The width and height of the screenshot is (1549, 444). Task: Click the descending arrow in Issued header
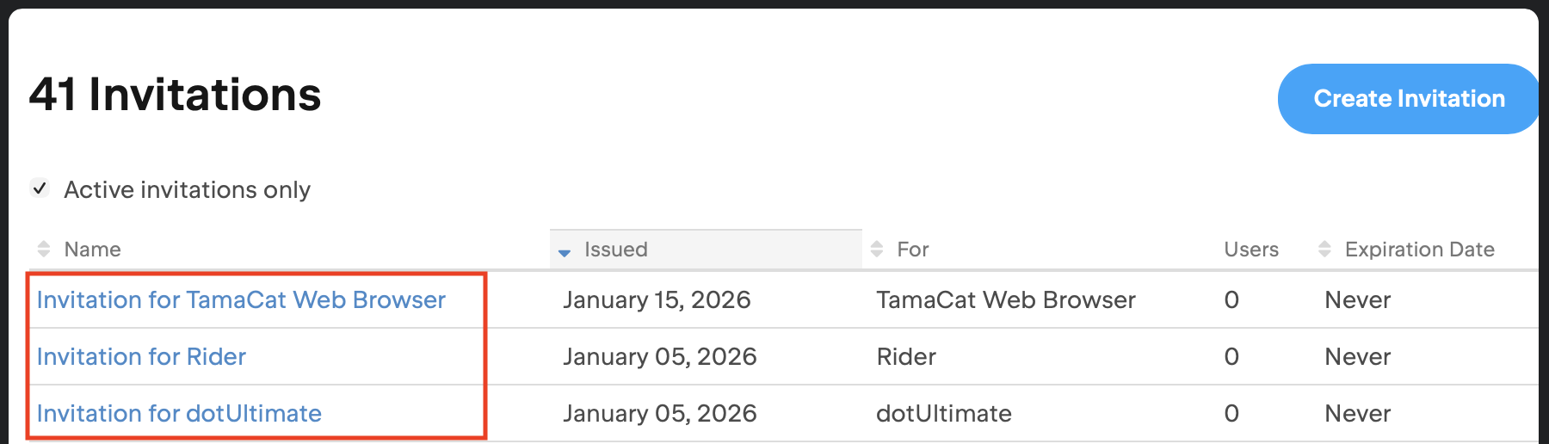click(x=565, y=252)
